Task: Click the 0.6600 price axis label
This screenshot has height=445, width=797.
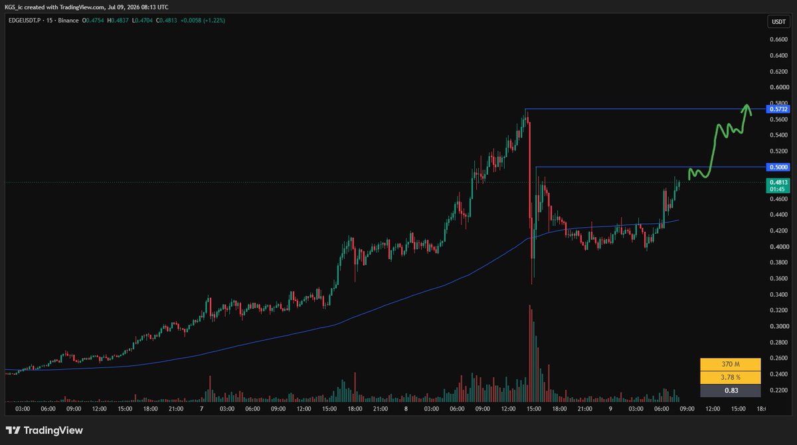Action: (778, 39)
